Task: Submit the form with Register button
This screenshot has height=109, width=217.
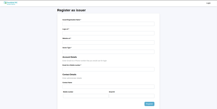Action: (149, 104)
